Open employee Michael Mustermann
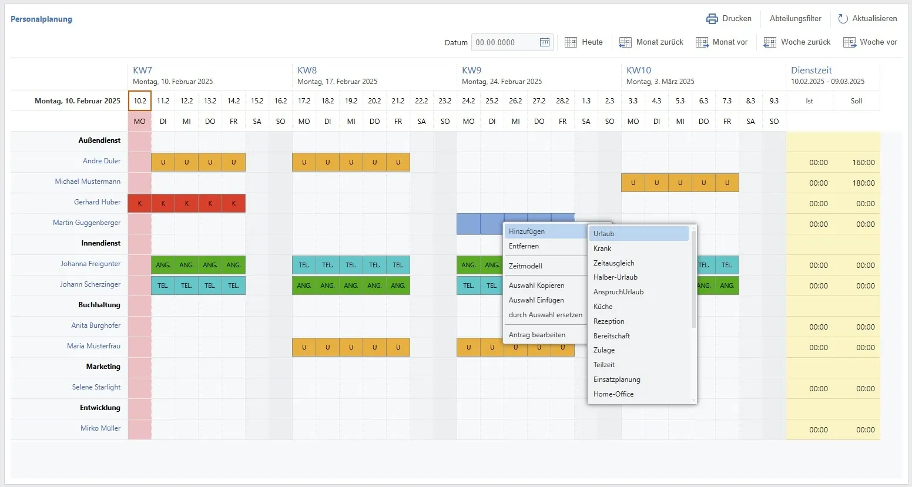Image resolution: width=912 pixels, height=487 pixels. (88, 182)
